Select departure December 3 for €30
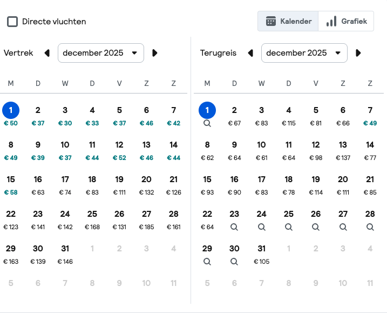 (x=65, y=115)
